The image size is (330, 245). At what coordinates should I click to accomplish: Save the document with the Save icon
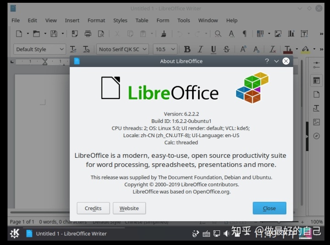click(54, 33)
